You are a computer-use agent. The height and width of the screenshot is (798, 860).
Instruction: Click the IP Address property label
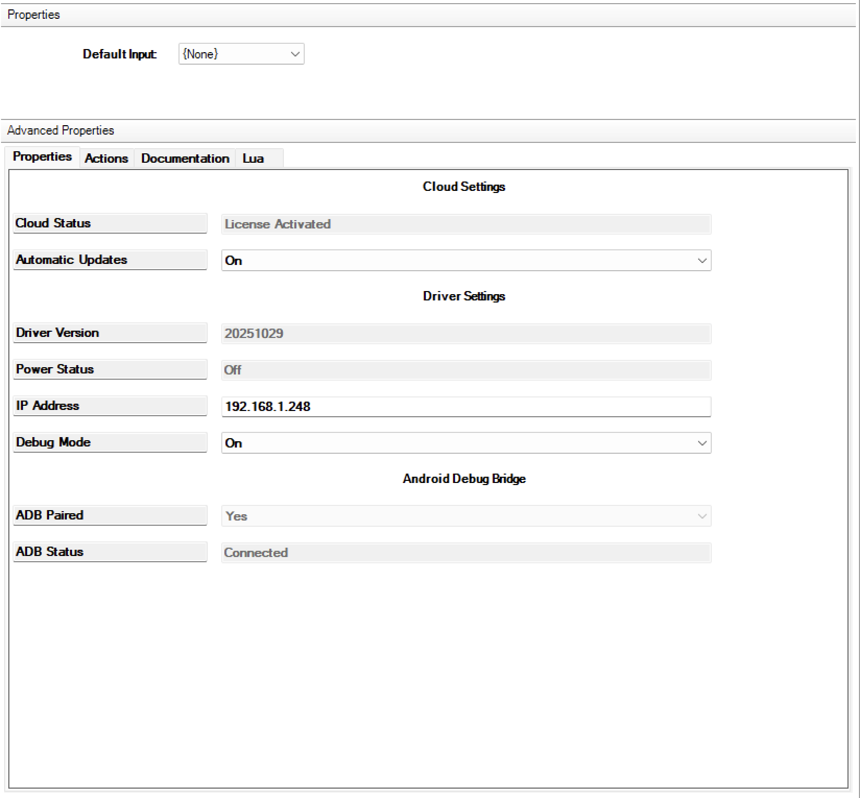(x=110, y=406)
